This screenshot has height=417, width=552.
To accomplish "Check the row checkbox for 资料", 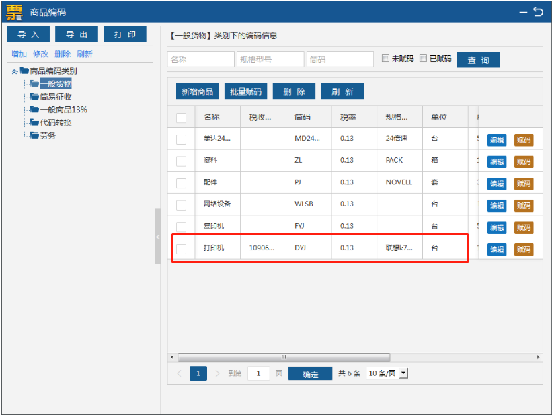I will tap(182, 161).
